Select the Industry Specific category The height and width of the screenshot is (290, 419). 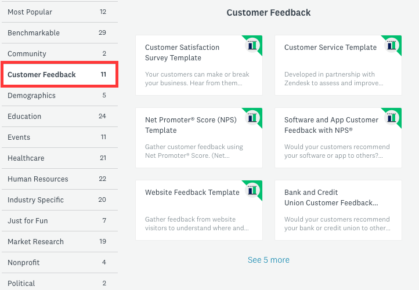[60, 200]
